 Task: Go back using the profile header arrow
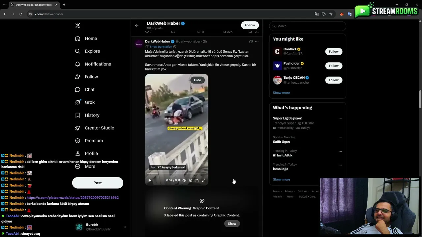click(x=137, y=25)
